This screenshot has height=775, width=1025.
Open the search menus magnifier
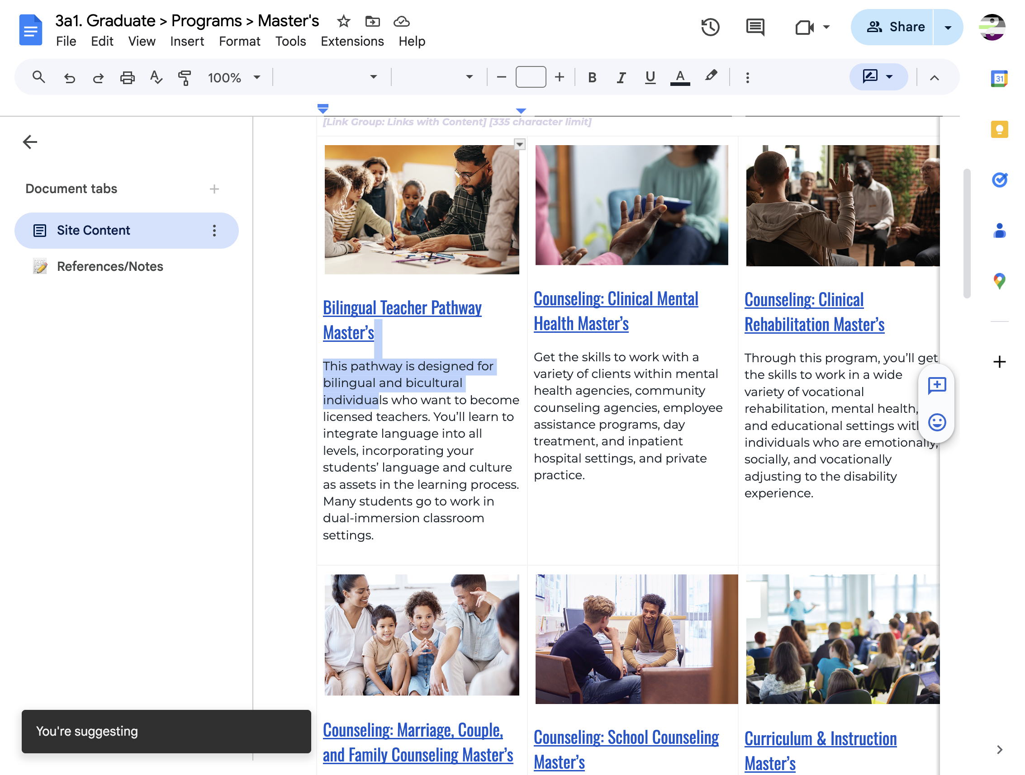(39, 77)
